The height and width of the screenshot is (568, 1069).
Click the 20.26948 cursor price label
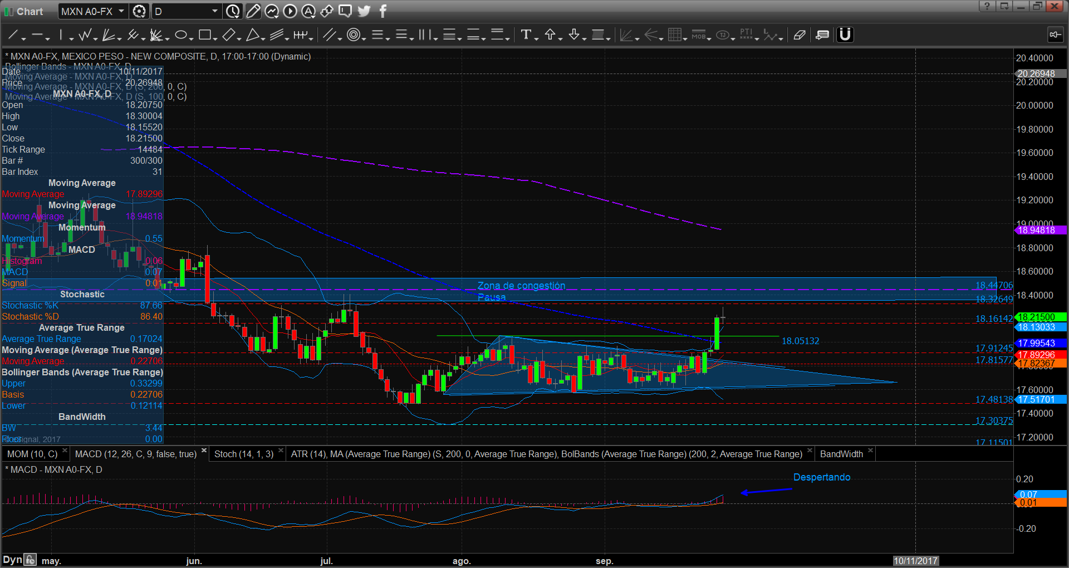[x=1040, y=74]
